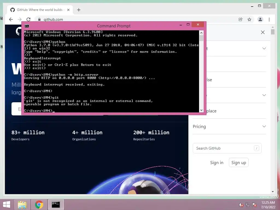Image resolution: width=280 pixels, height=210 pixels.
Task: Close the GitHub navigation menu panel
Action: point(263,32)
